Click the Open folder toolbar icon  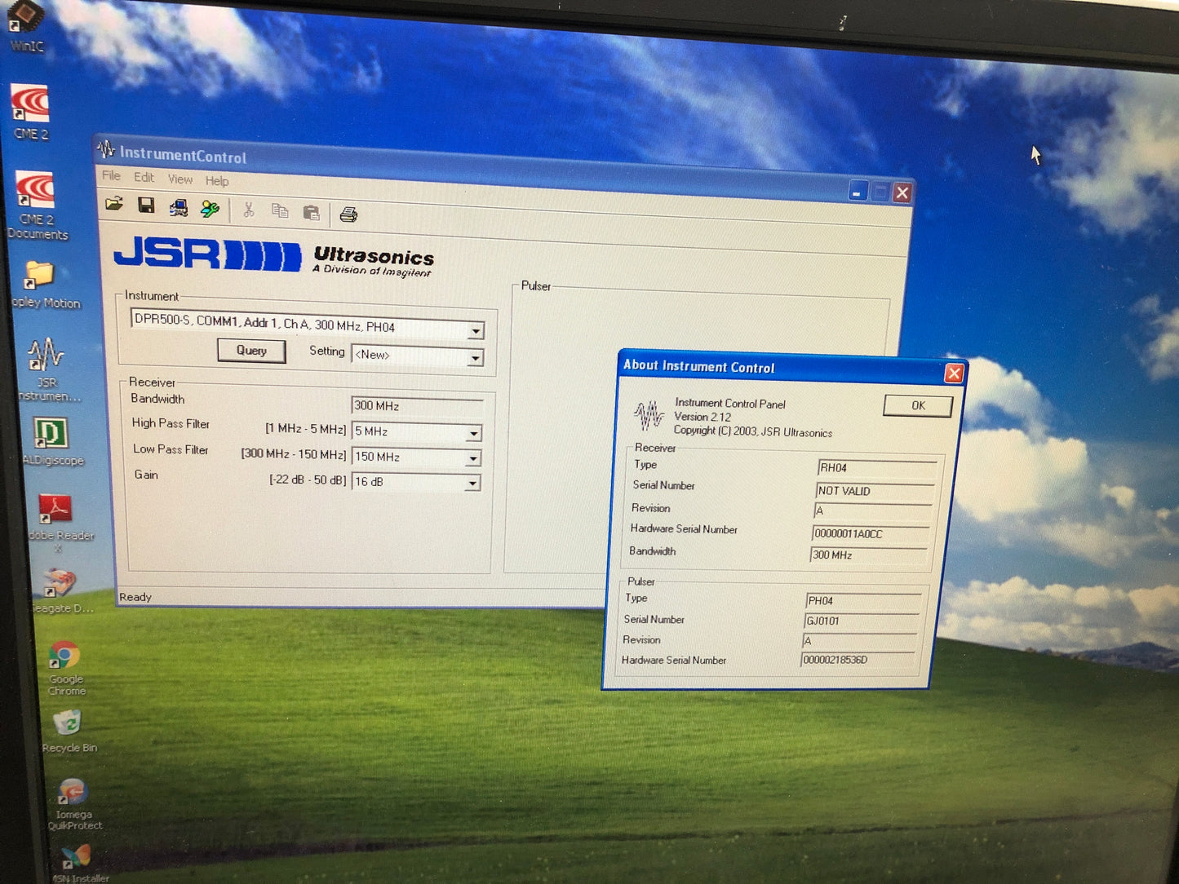pos(114,204)
